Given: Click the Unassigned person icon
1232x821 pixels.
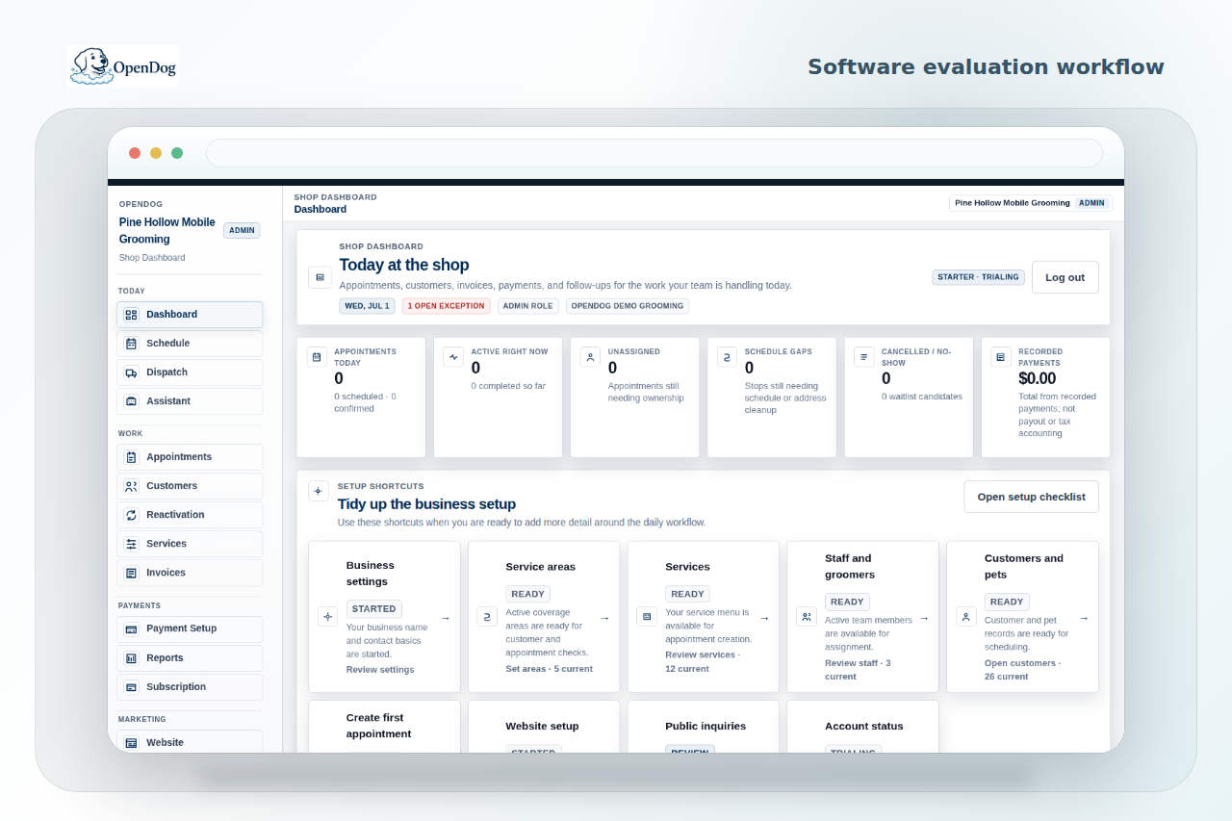Looking at the screenshot, I should (590, 357).
